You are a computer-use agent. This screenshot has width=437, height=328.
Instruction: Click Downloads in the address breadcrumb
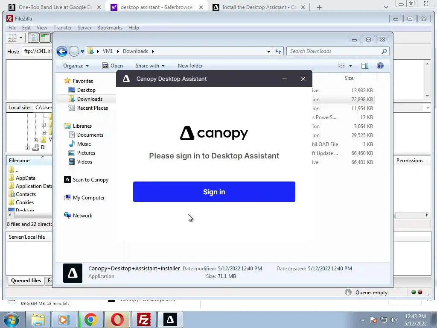coord(135,51)
